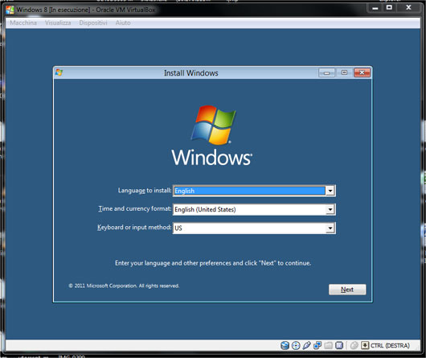Click the Next button

point(347,290)
